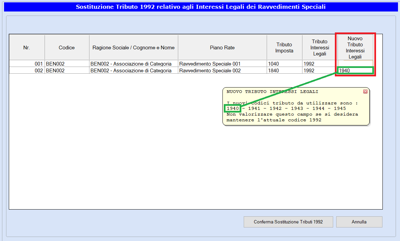Click Ragione Sociale / Cognome e Nome header
400x241 pixels.
[133, 48]
